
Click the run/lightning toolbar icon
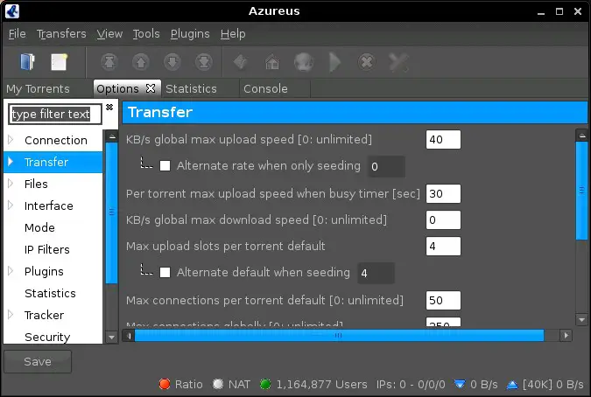[x=241, y=62]
